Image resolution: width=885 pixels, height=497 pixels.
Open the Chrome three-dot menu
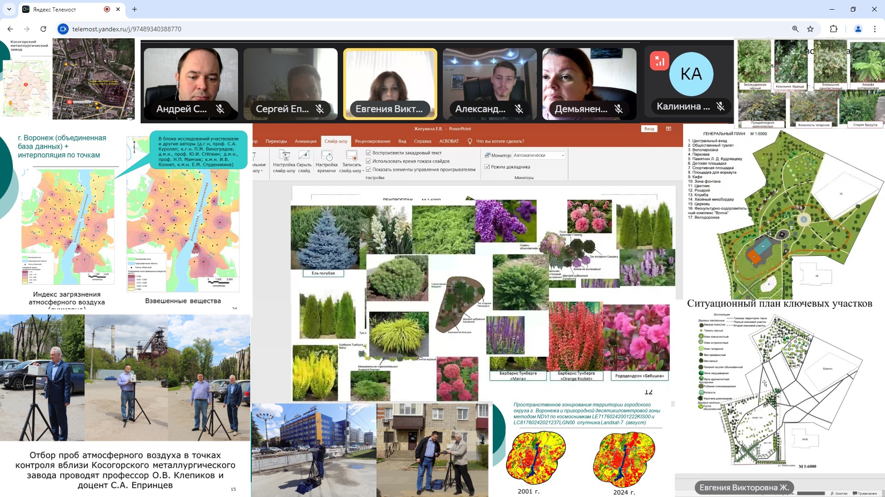[x=875, y=29]
